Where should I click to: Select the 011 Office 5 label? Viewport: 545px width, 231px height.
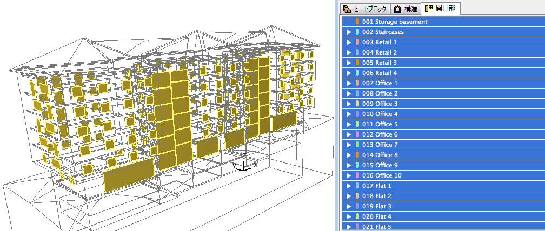[x=380, y=124]
